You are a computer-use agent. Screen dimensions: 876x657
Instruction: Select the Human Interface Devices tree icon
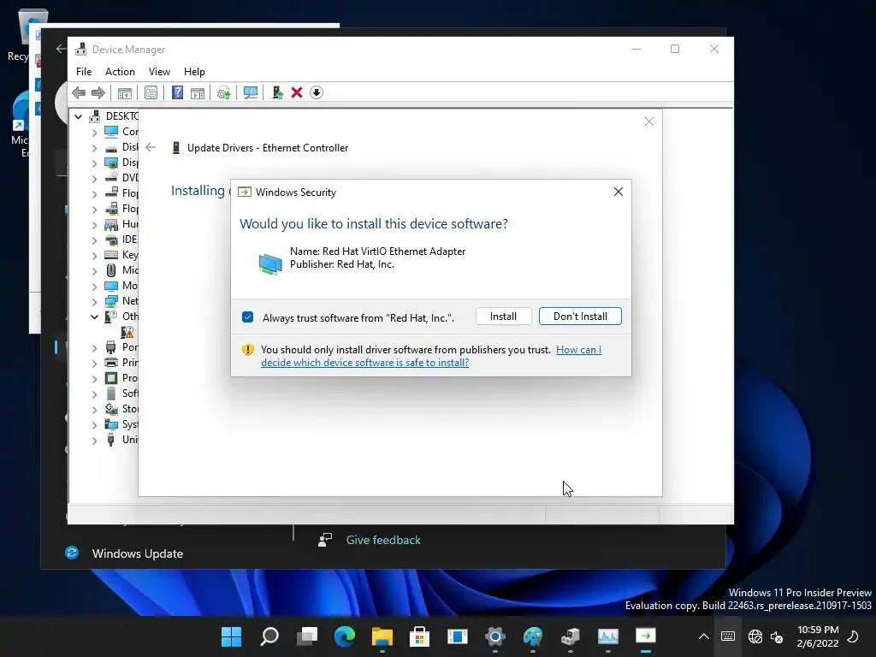coord(111,224)
